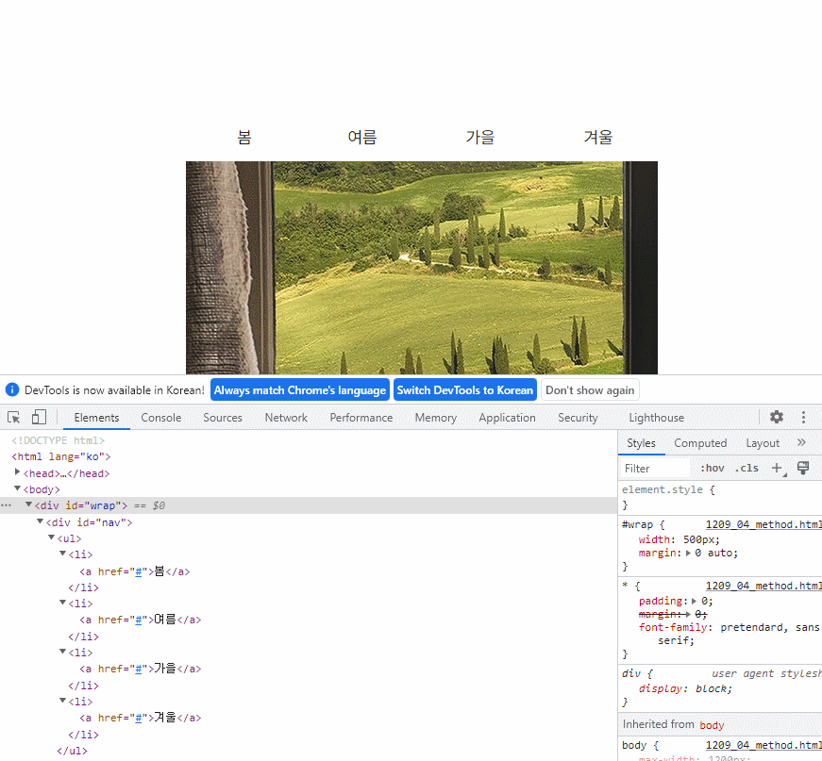The height and width of the screenshot is (761, 822).
Task: Collapse the li node containing 가을
Action: point(62,652)
